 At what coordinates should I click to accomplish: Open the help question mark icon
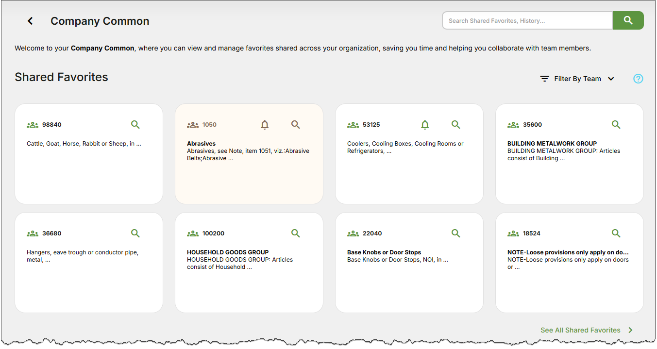tap(638, 79)
